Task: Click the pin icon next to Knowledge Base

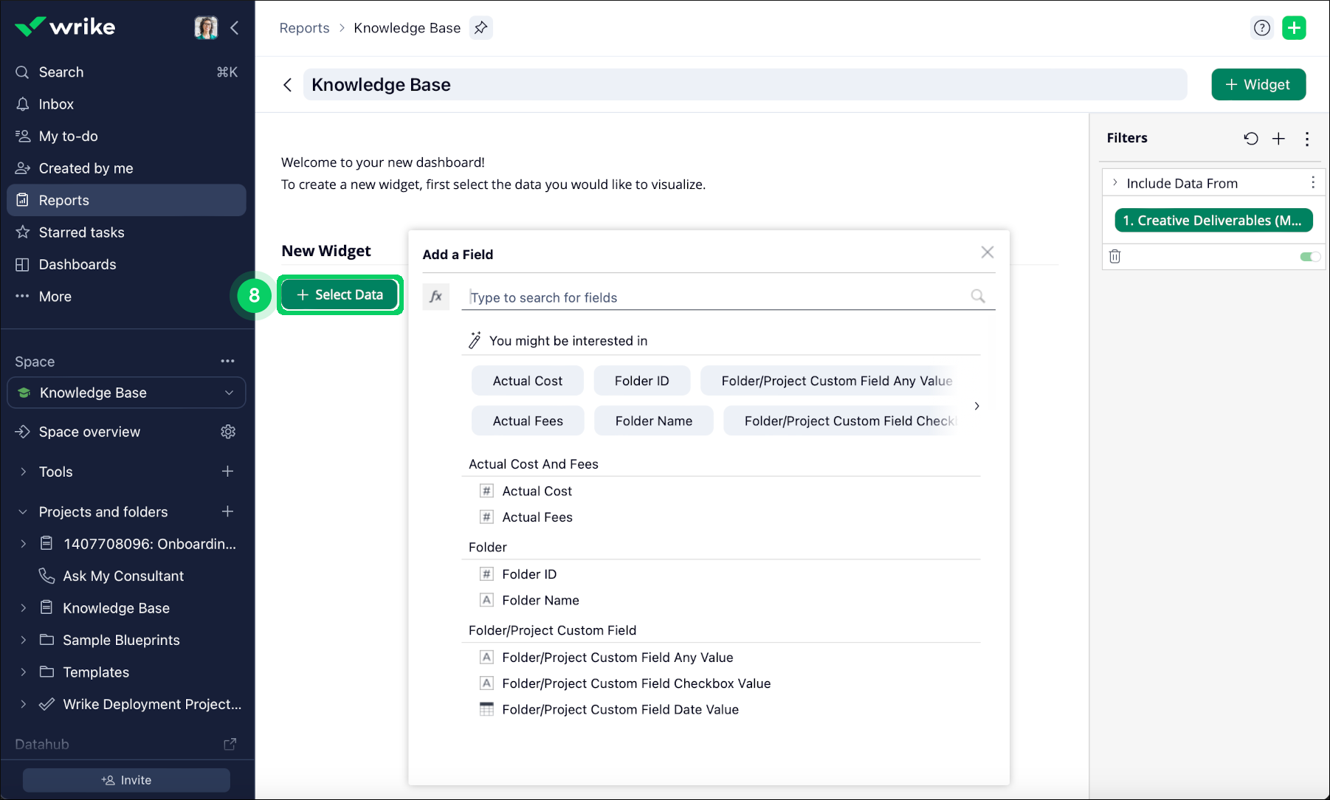Action: [x=480, y=28]
